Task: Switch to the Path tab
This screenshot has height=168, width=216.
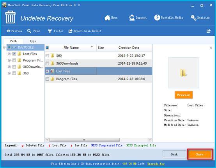Action: tap(14, 41)
